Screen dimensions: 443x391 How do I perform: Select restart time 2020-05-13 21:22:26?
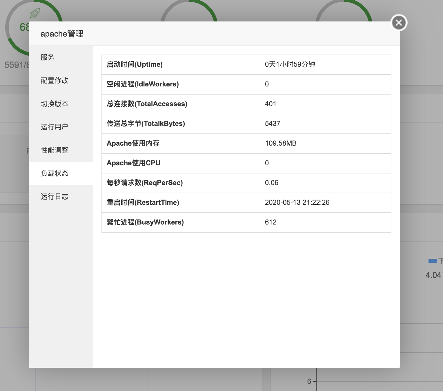297,202
